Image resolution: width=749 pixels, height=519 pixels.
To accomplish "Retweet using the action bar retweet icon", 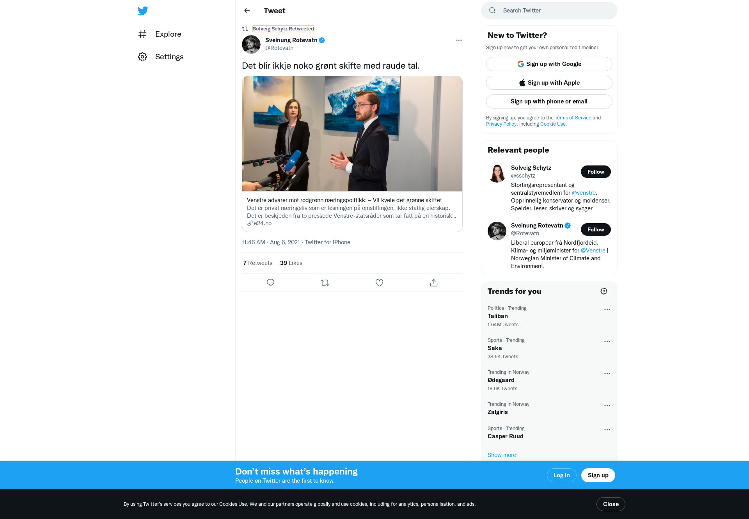I will pyautogui.click(x=325, y=283).
